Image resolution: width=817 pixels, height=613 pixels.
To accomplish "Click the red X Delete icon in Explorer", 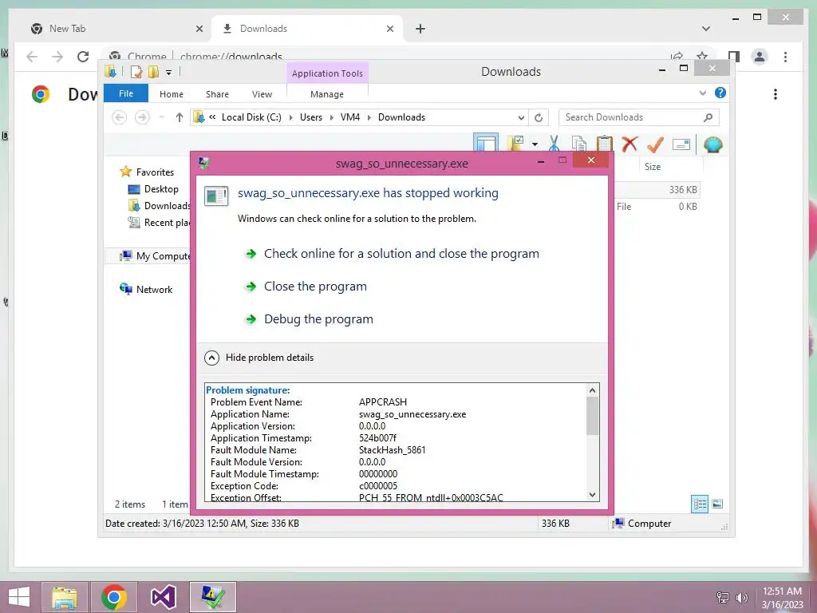I will click(630, 144).
